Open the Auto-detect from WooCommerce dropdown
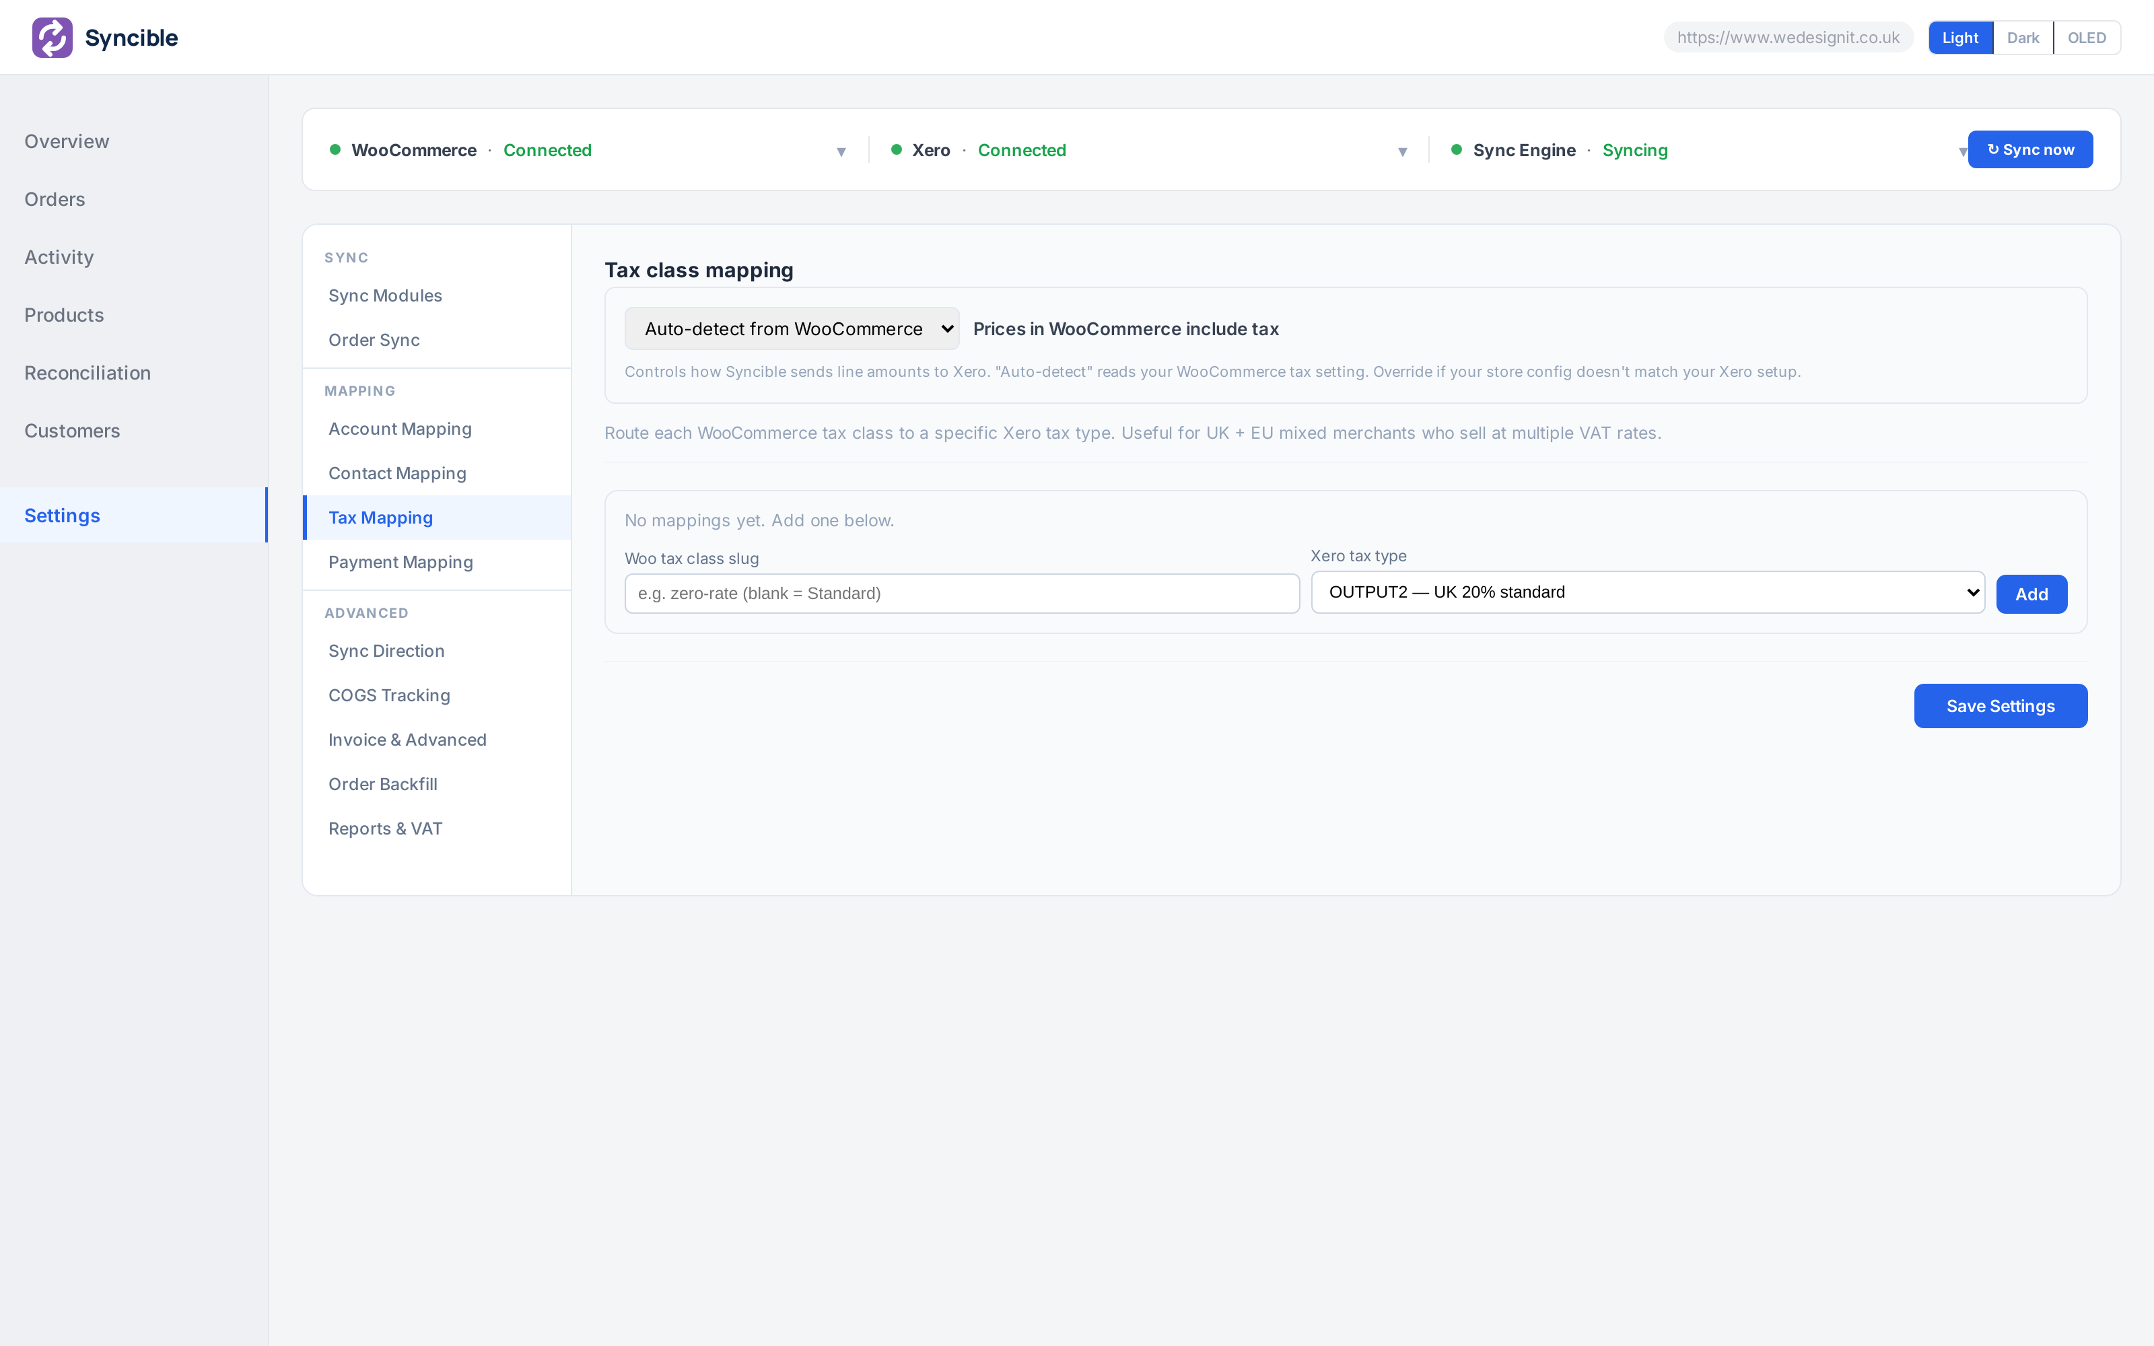The image size is (2154, 1346). pos(792,328)
